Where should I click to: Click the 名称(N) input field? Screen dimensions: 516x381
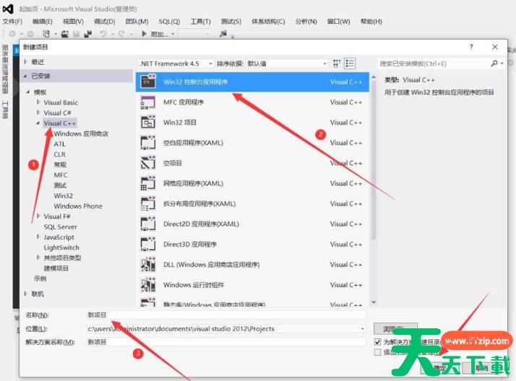226,315
